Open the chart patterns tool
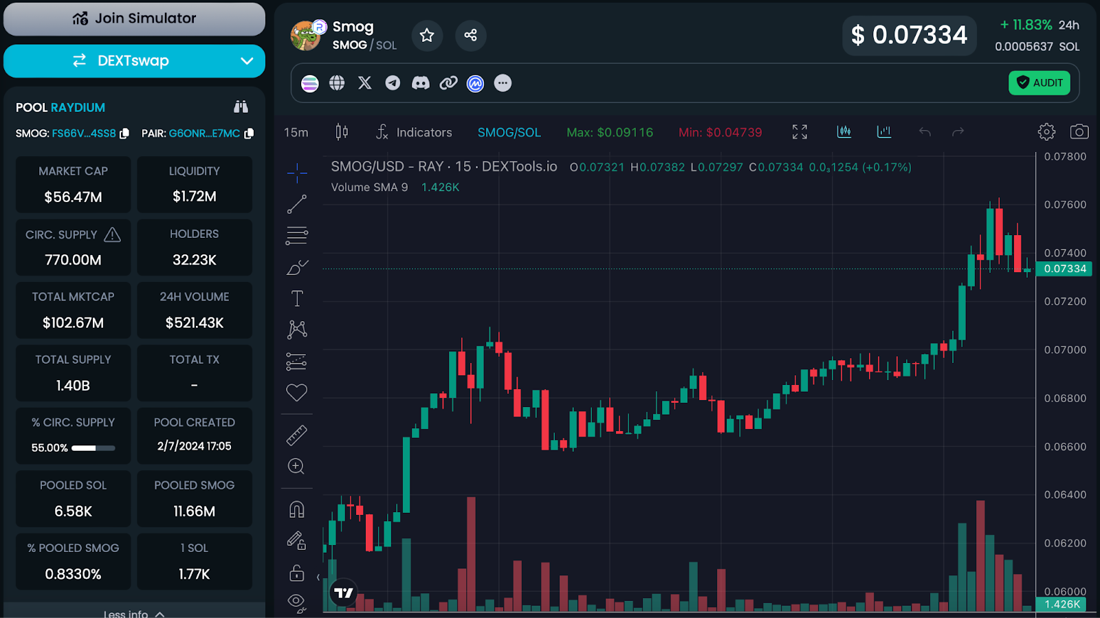 tap(297, 330)
